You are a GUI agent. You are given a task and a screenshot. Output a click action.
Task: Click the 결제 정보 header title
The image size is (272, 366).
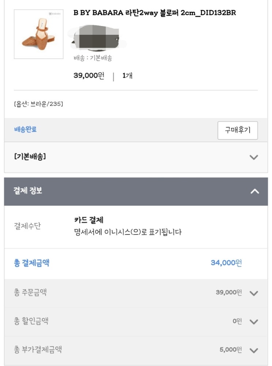coord(28,191)
